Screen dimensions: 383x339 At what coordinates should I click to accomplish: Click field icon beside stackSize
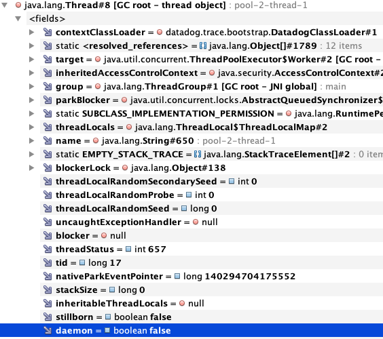[48, 290]
